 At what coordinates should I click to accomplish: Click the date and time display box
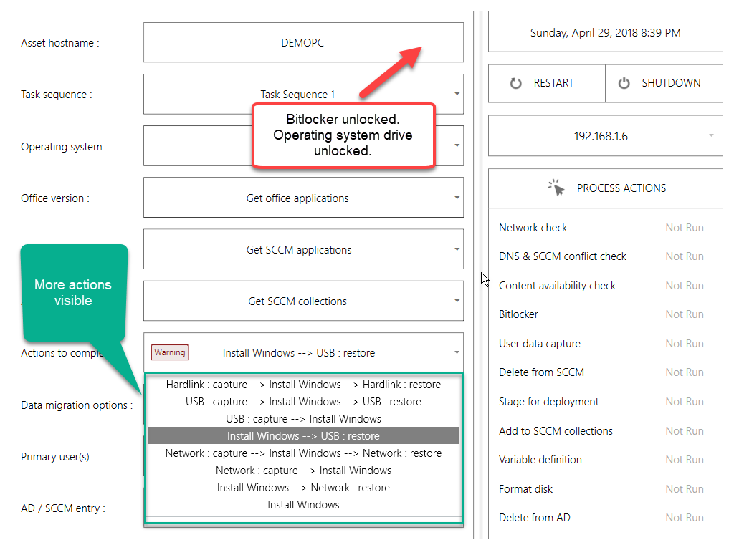[x=605, y=33]
